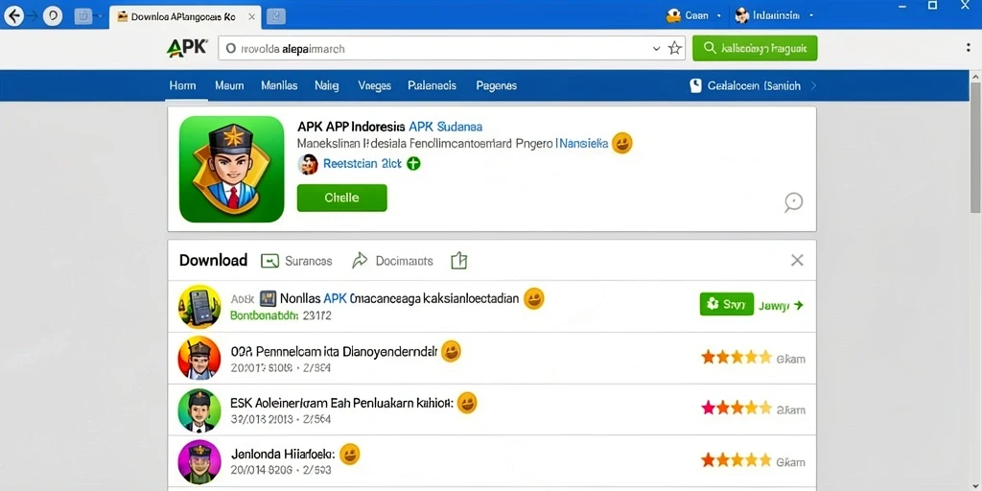
Task: Click the share icon after 'Docimants'
Action: pos(459,261)
